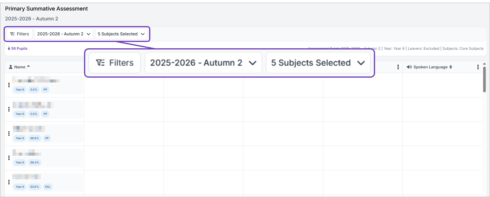
Task: Click the 56 Pupils link
Action: [x=19, y=49]
